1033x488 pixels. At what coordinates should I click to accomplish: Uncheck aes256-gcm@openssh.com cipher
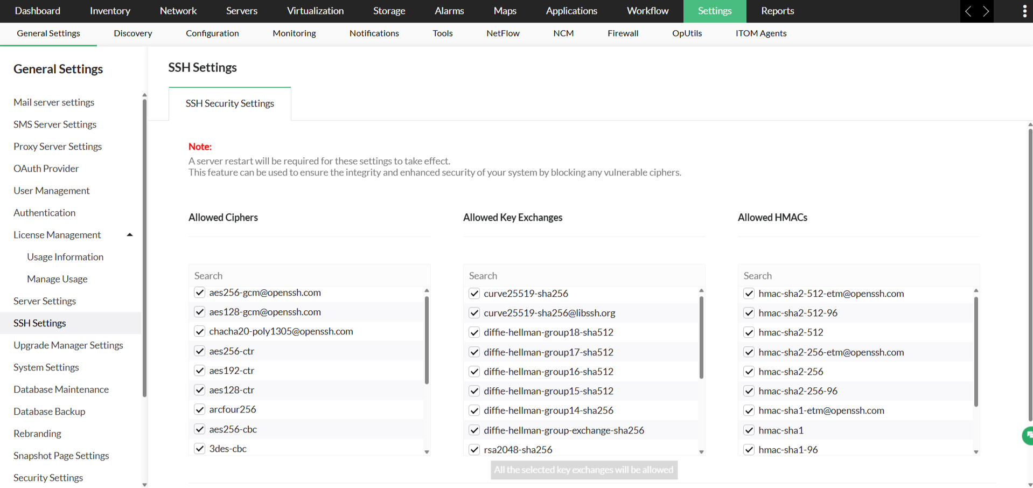(200, 292)
